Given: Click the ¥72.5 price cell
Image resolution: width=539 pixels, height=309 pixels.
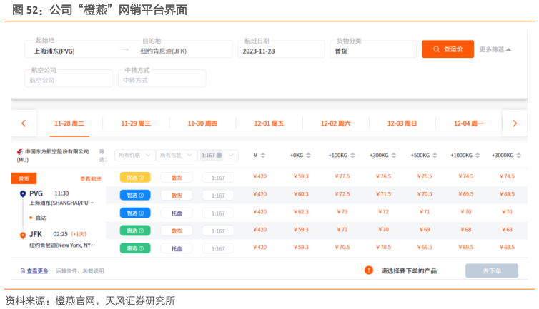Looking at the screenshot, I should [342, 194].
